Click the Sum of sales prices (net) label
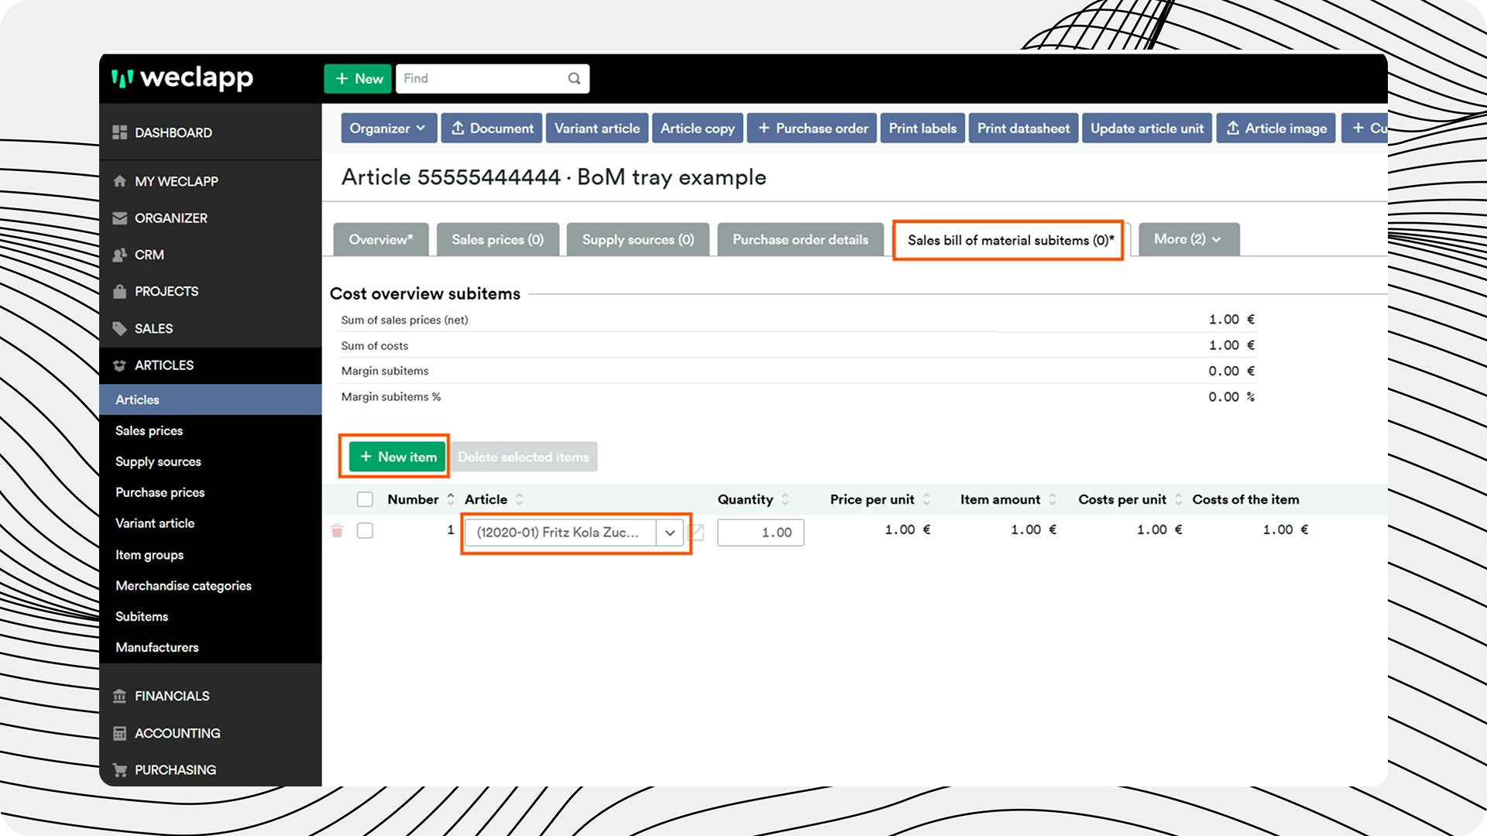The image size is (1487, 836). [x=404, y=320]
